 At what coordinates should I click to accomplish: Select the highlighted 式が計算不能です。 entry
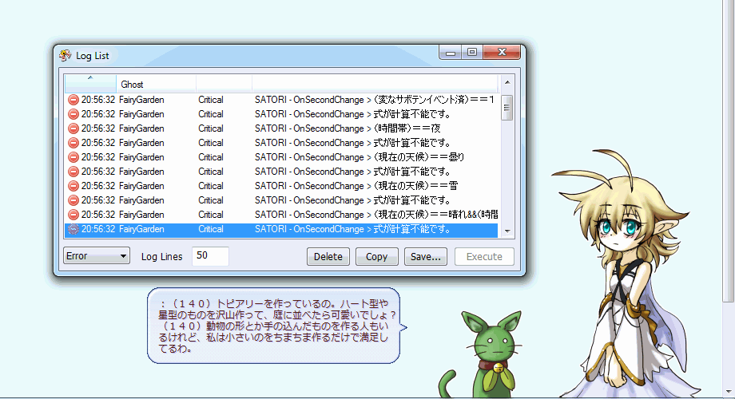pos(280,229)
